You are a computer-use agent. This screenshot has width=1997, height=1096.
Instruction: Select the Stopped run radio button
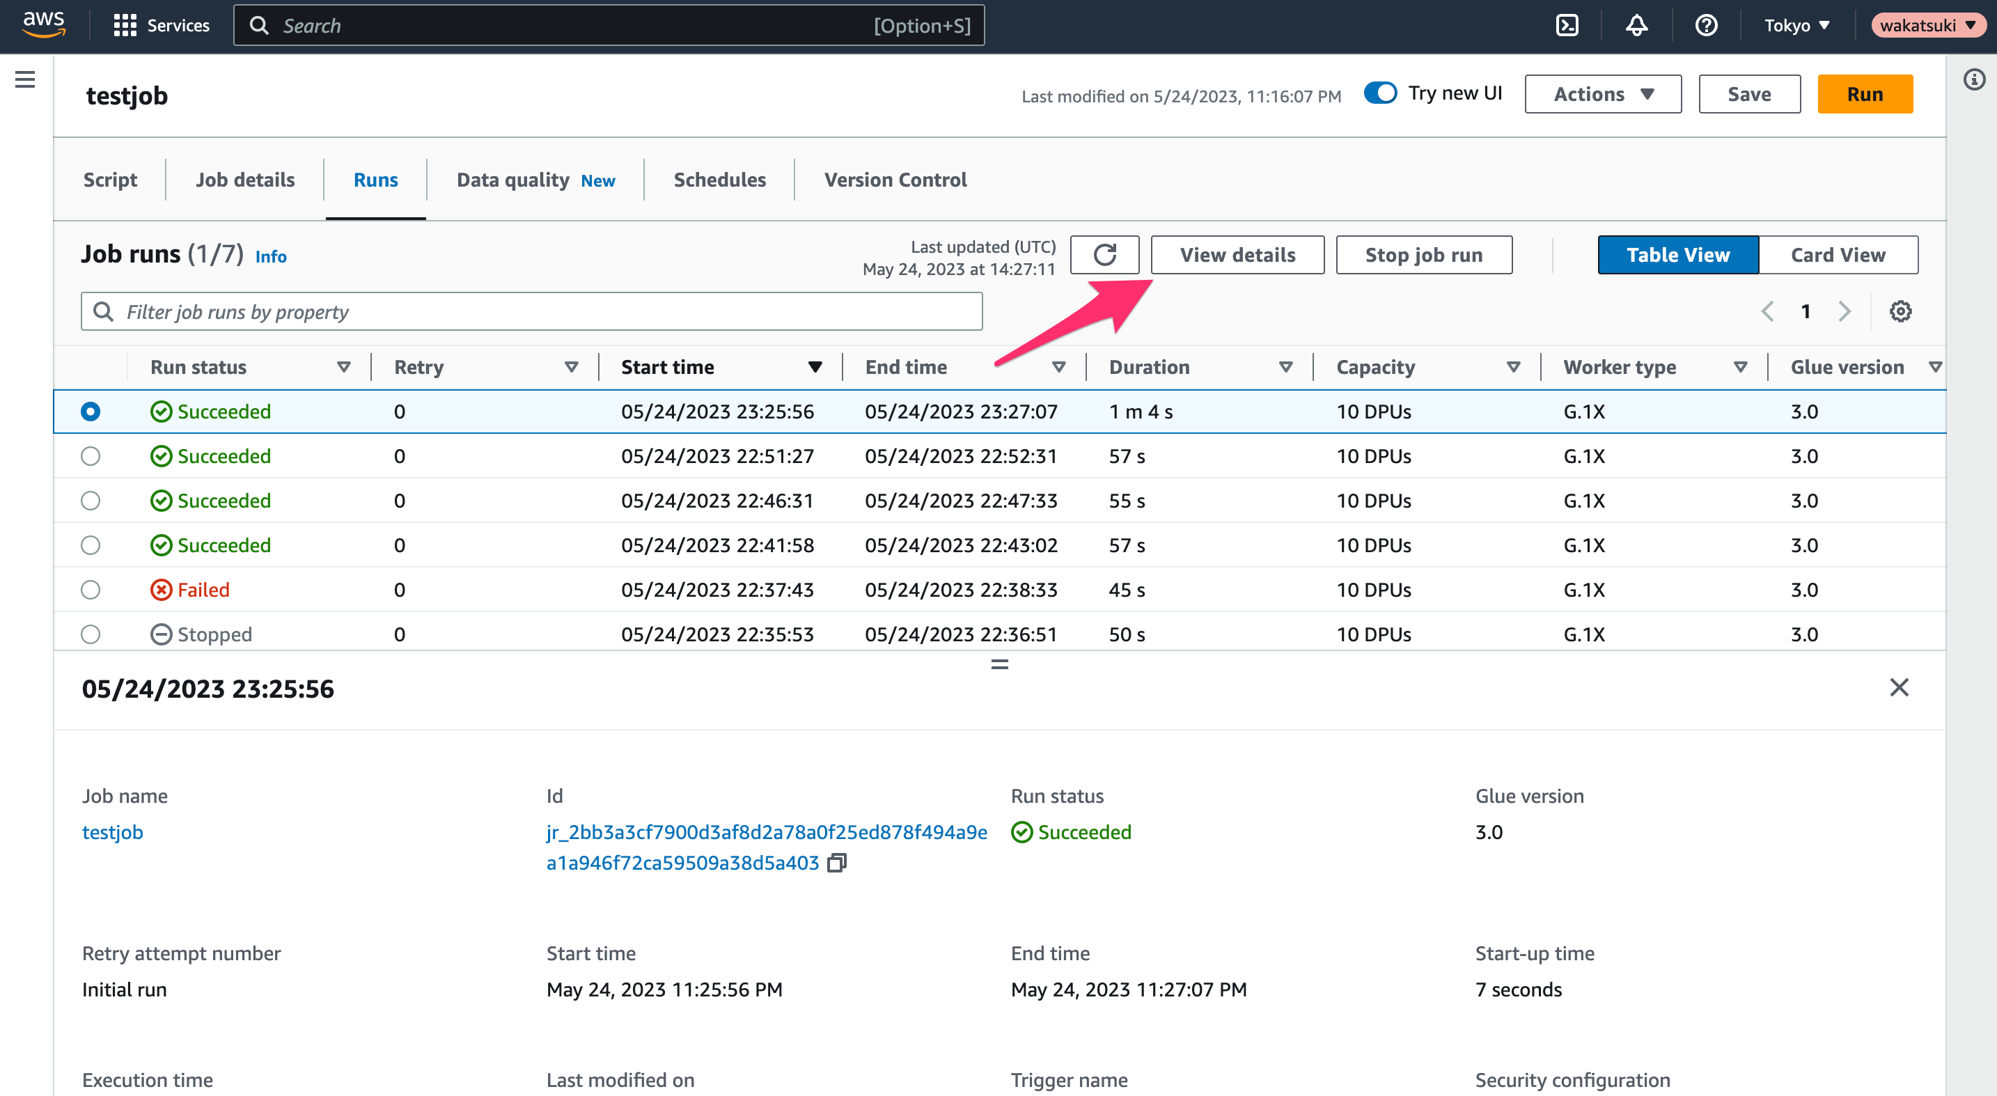[91, 634]
